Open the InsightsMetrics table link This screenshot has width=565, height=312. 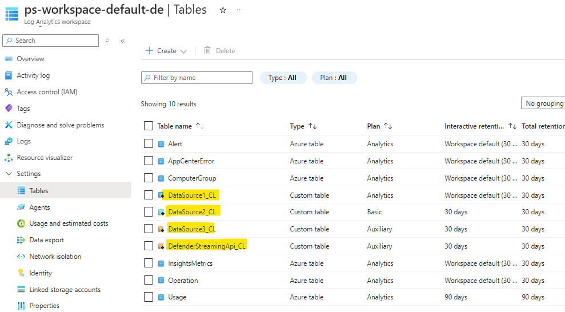pyautogui.click(x=190, y=263)
